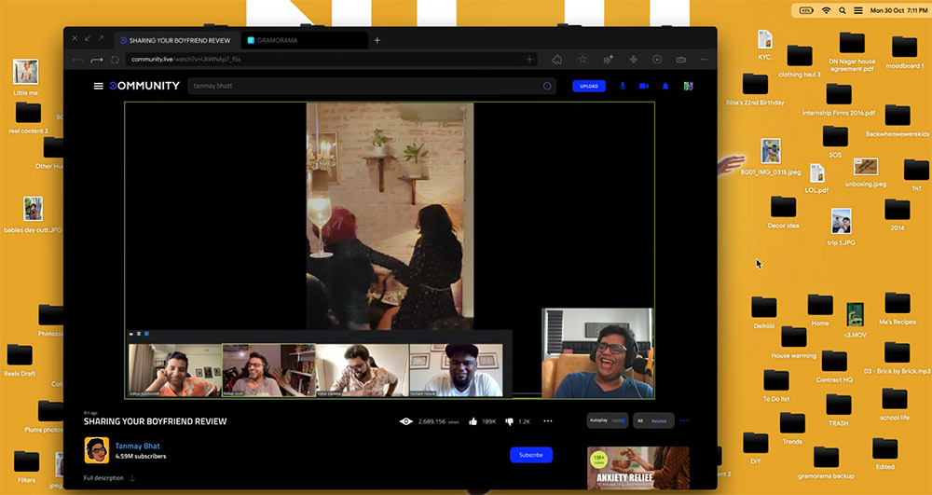
Task: Click the four-way move icon in browser toolbar
Action: 633,60
